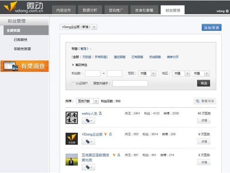Open the 排序 互动次数 dropdown
The image size is (230, 173).
[87, 101]
